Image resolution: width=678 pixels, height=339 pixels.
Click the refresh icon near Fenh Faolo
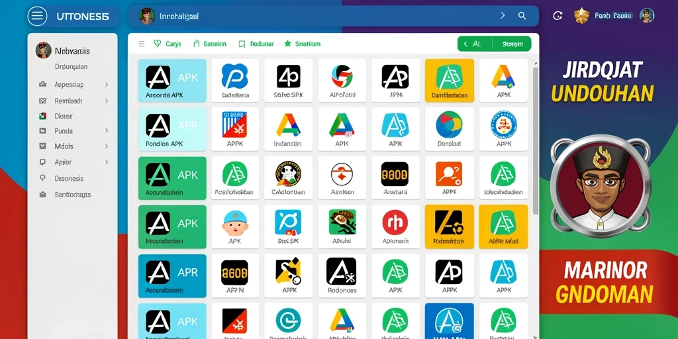tap(557, 16)
